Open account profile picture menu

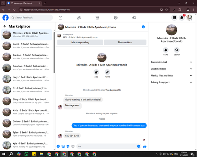coord(189,18)
